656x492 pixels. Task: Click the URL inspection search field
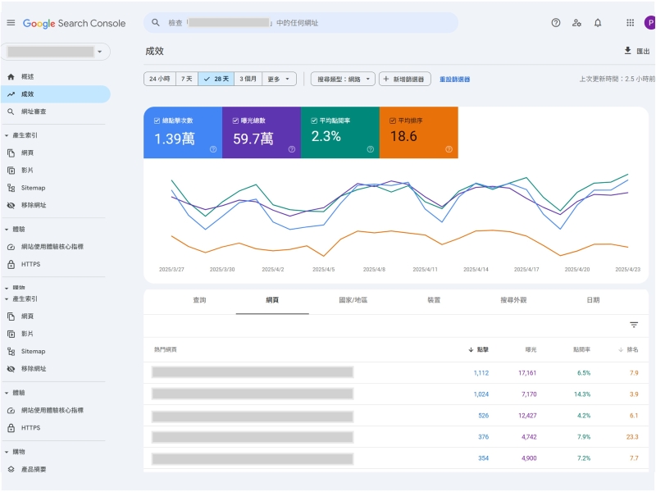[x=301, y=23]
